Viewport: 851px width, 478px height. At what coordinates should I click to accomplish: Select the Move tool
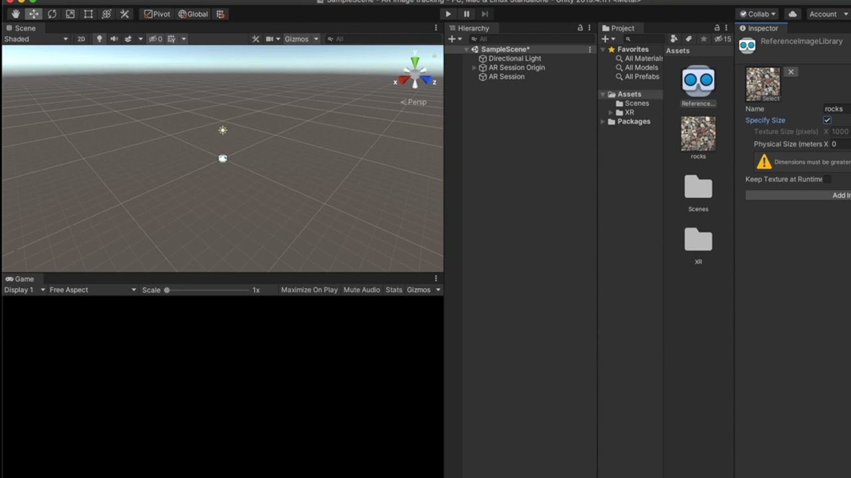[33, 14]
